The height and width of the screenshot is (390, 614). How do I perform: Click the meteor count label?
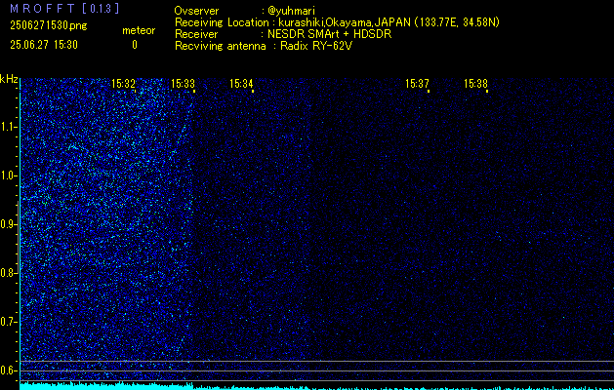139,30
